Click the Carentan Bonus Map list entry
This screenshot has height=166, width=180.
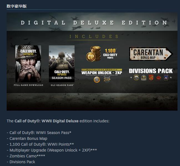tap(28, 138)
